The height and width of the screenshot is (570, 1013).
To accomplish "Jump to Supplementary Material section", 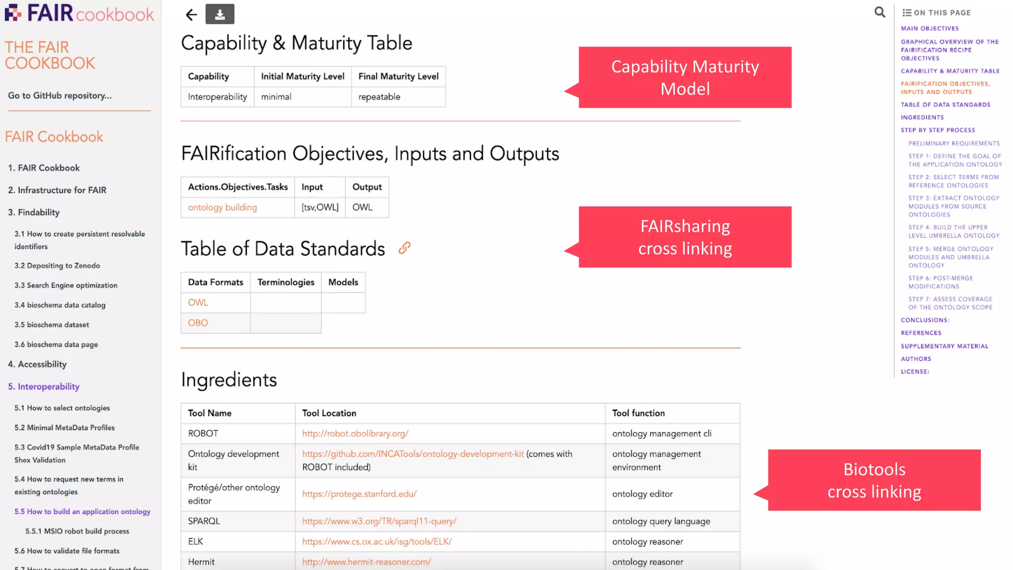I will click(944, 346).
